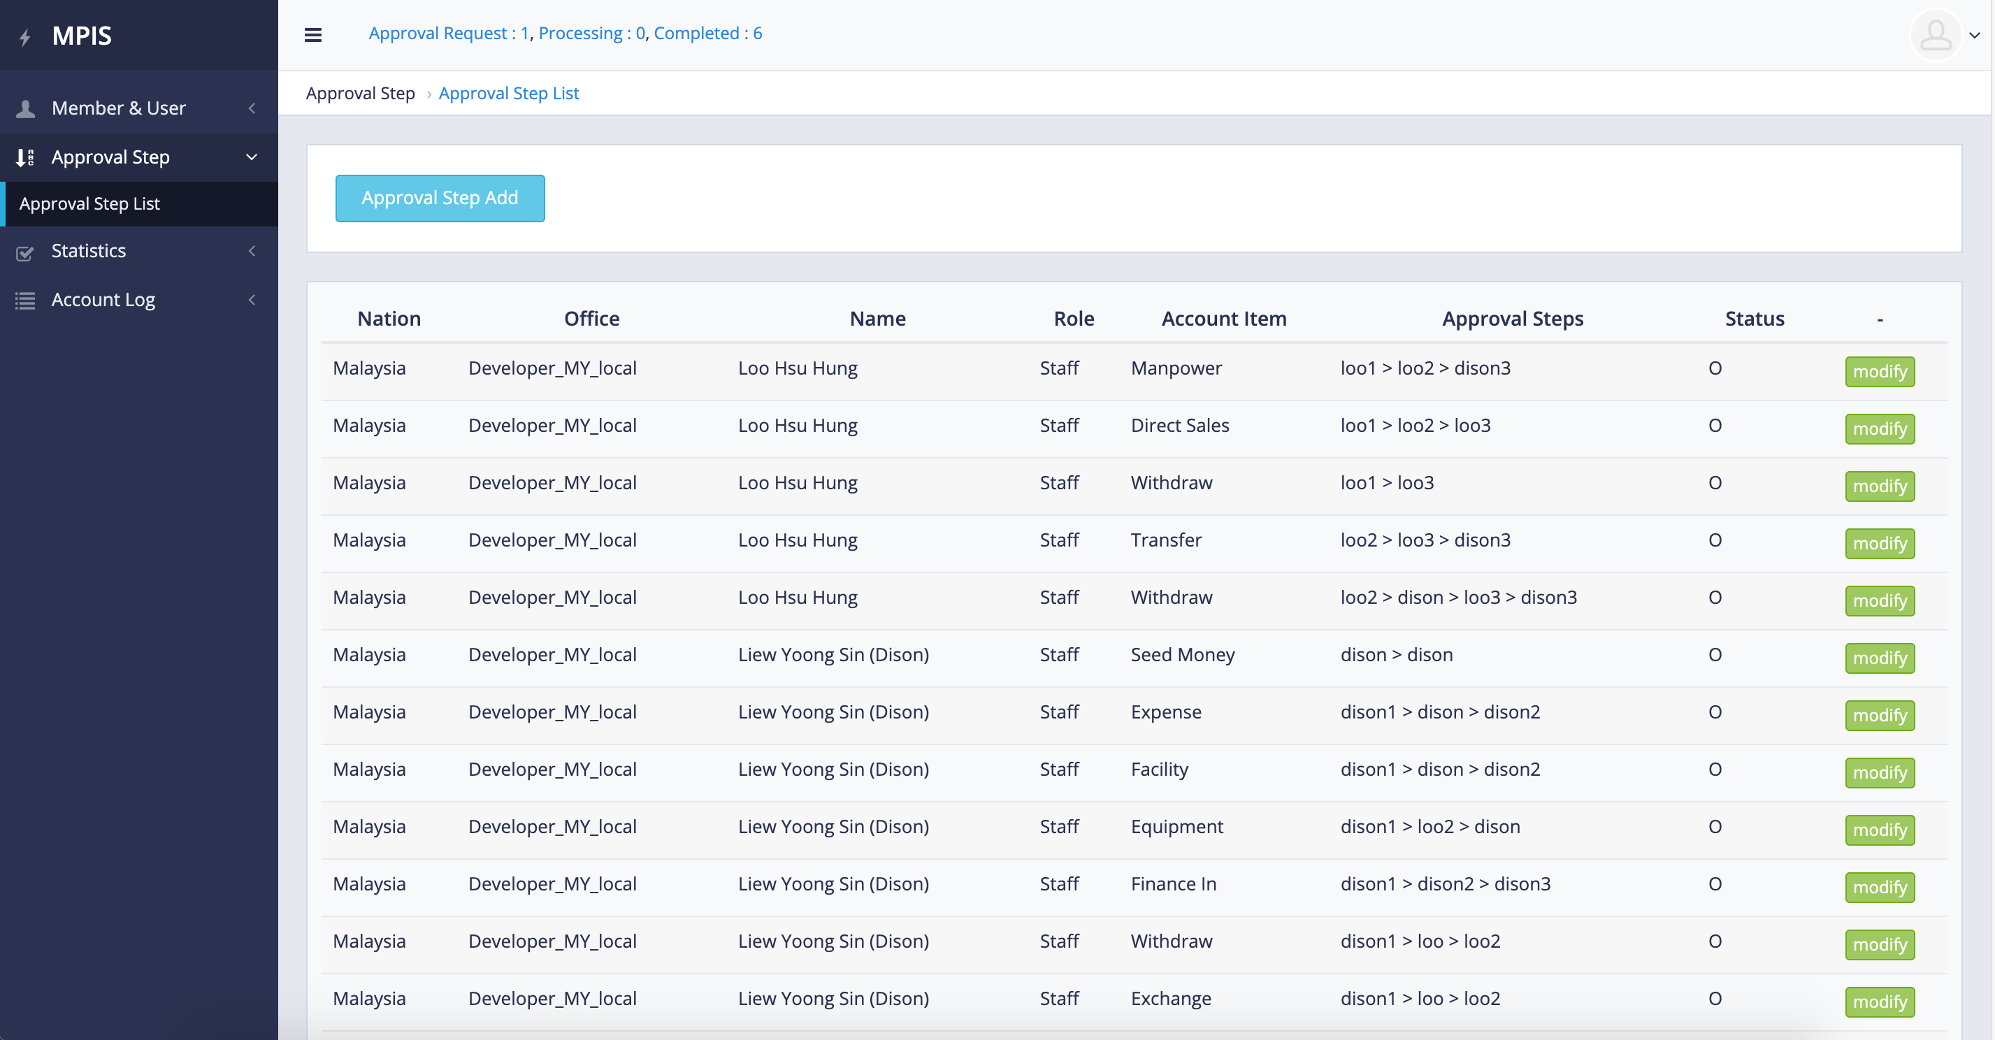Select the Member & User person icon
The width and height of the screenshot is (1995, 1040).
click(26, 108)
